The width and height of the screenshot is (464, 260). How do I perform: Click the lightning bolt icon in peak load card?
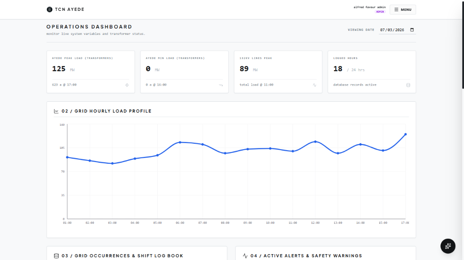127,85
